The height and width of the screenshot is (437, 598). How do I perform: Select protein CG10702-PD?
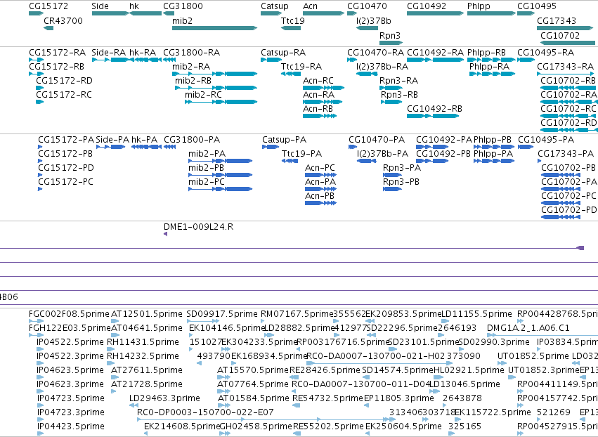(x=561, y=217)
